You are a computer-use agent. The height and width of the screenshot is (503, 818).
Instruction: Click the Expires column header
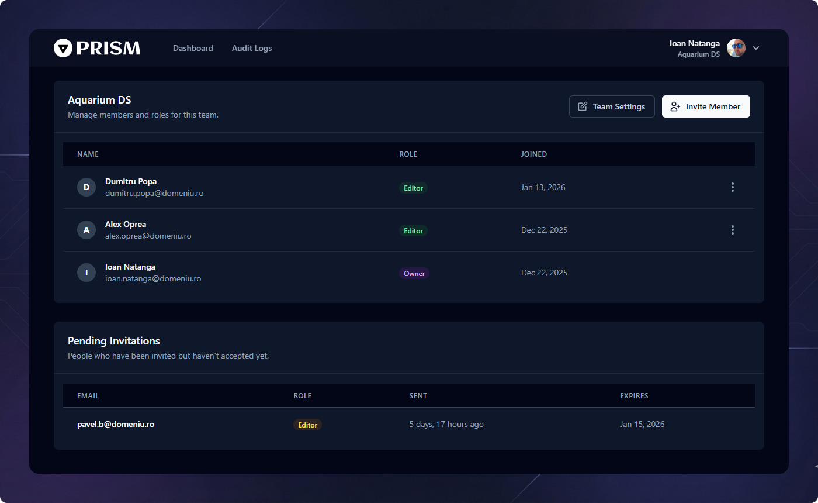(x=634, y=396)
